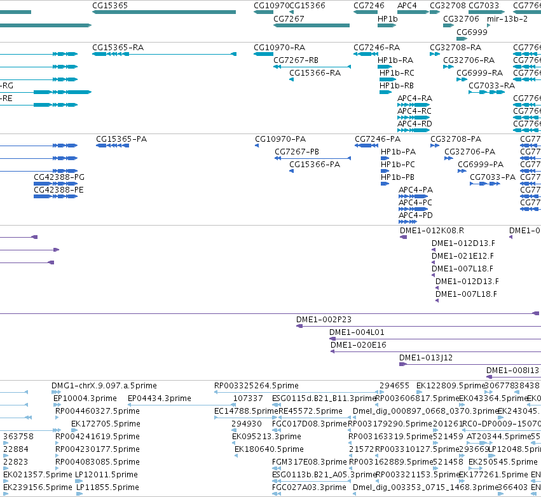Click BAC clone DME1-020E16
This screenshot has height=497, width=541.
(x=358, y=345)
